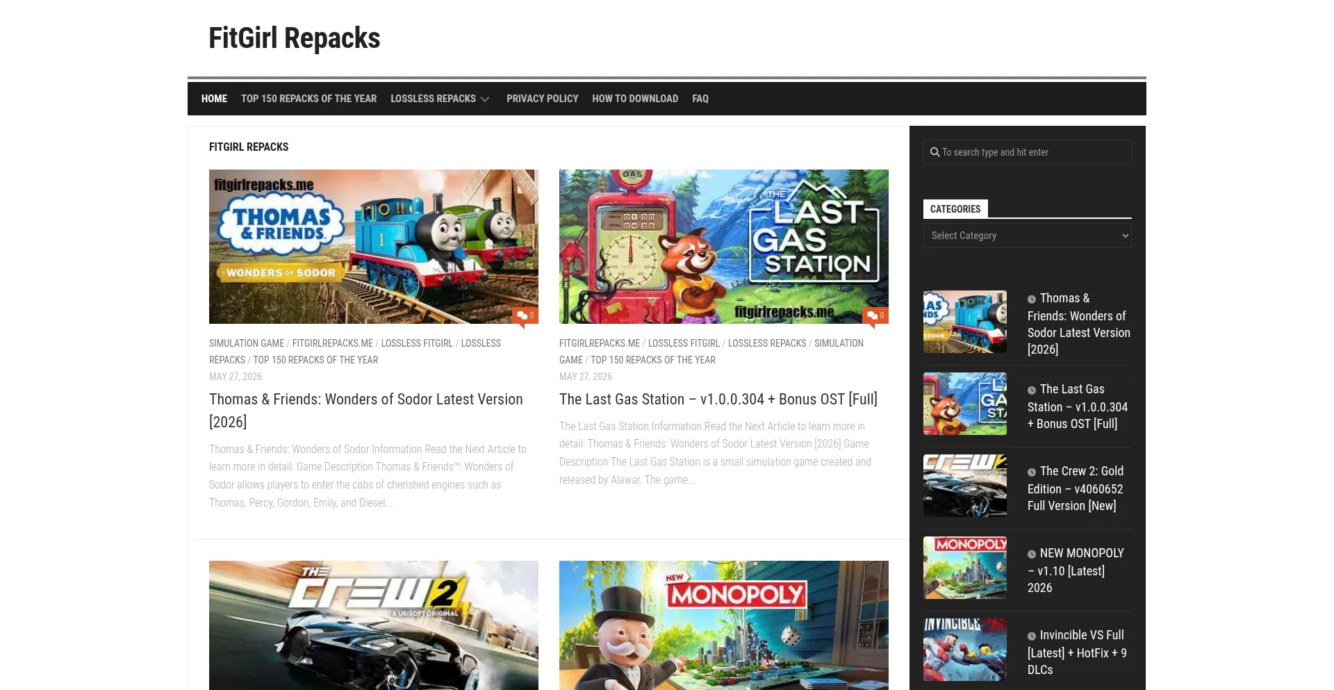The image size is (1334, 690).
Task: Open sidebar link Invincible VS Full
Action: point(1077,652)
